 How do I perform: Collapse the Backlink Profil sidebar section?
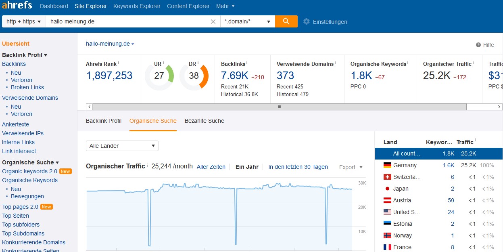(x=25, y=55)
